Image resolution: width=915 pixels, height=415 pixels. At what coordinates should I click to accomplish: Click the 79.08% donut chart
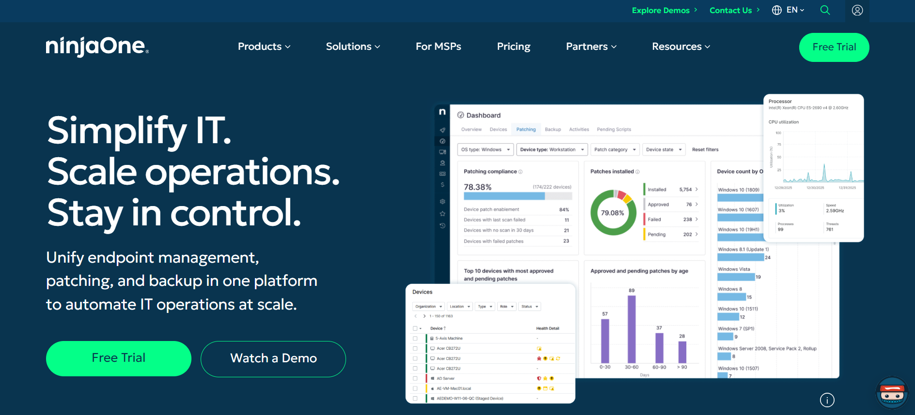coord(613,212)
